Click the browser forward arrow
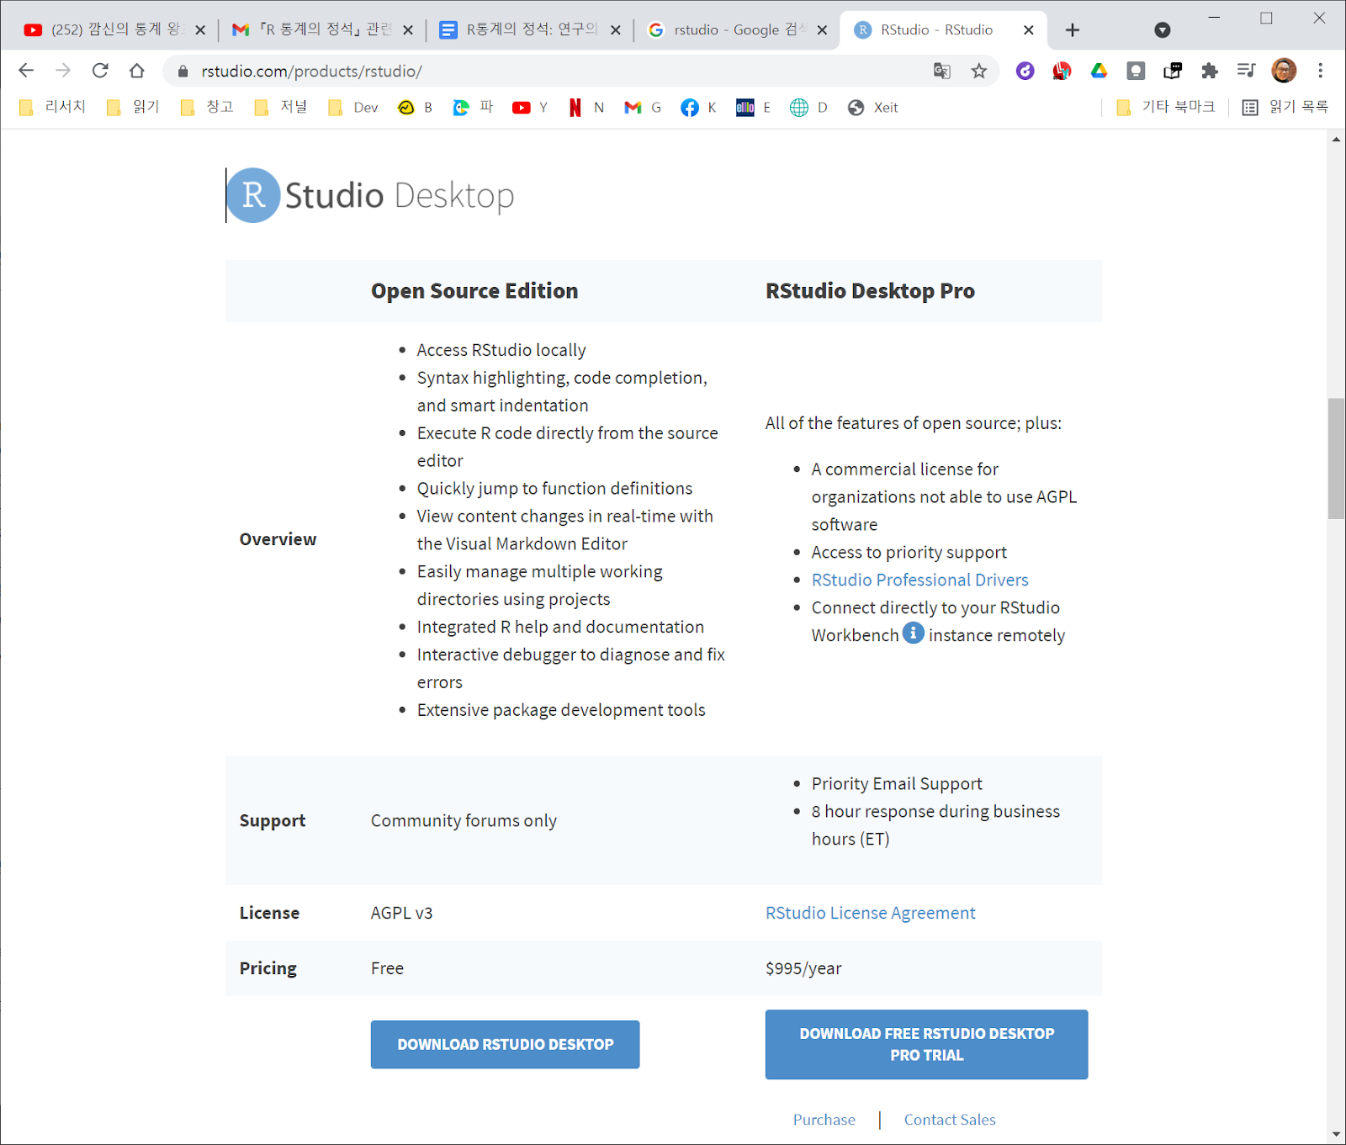1346x1145 pixels. click(x=63, y=71)
